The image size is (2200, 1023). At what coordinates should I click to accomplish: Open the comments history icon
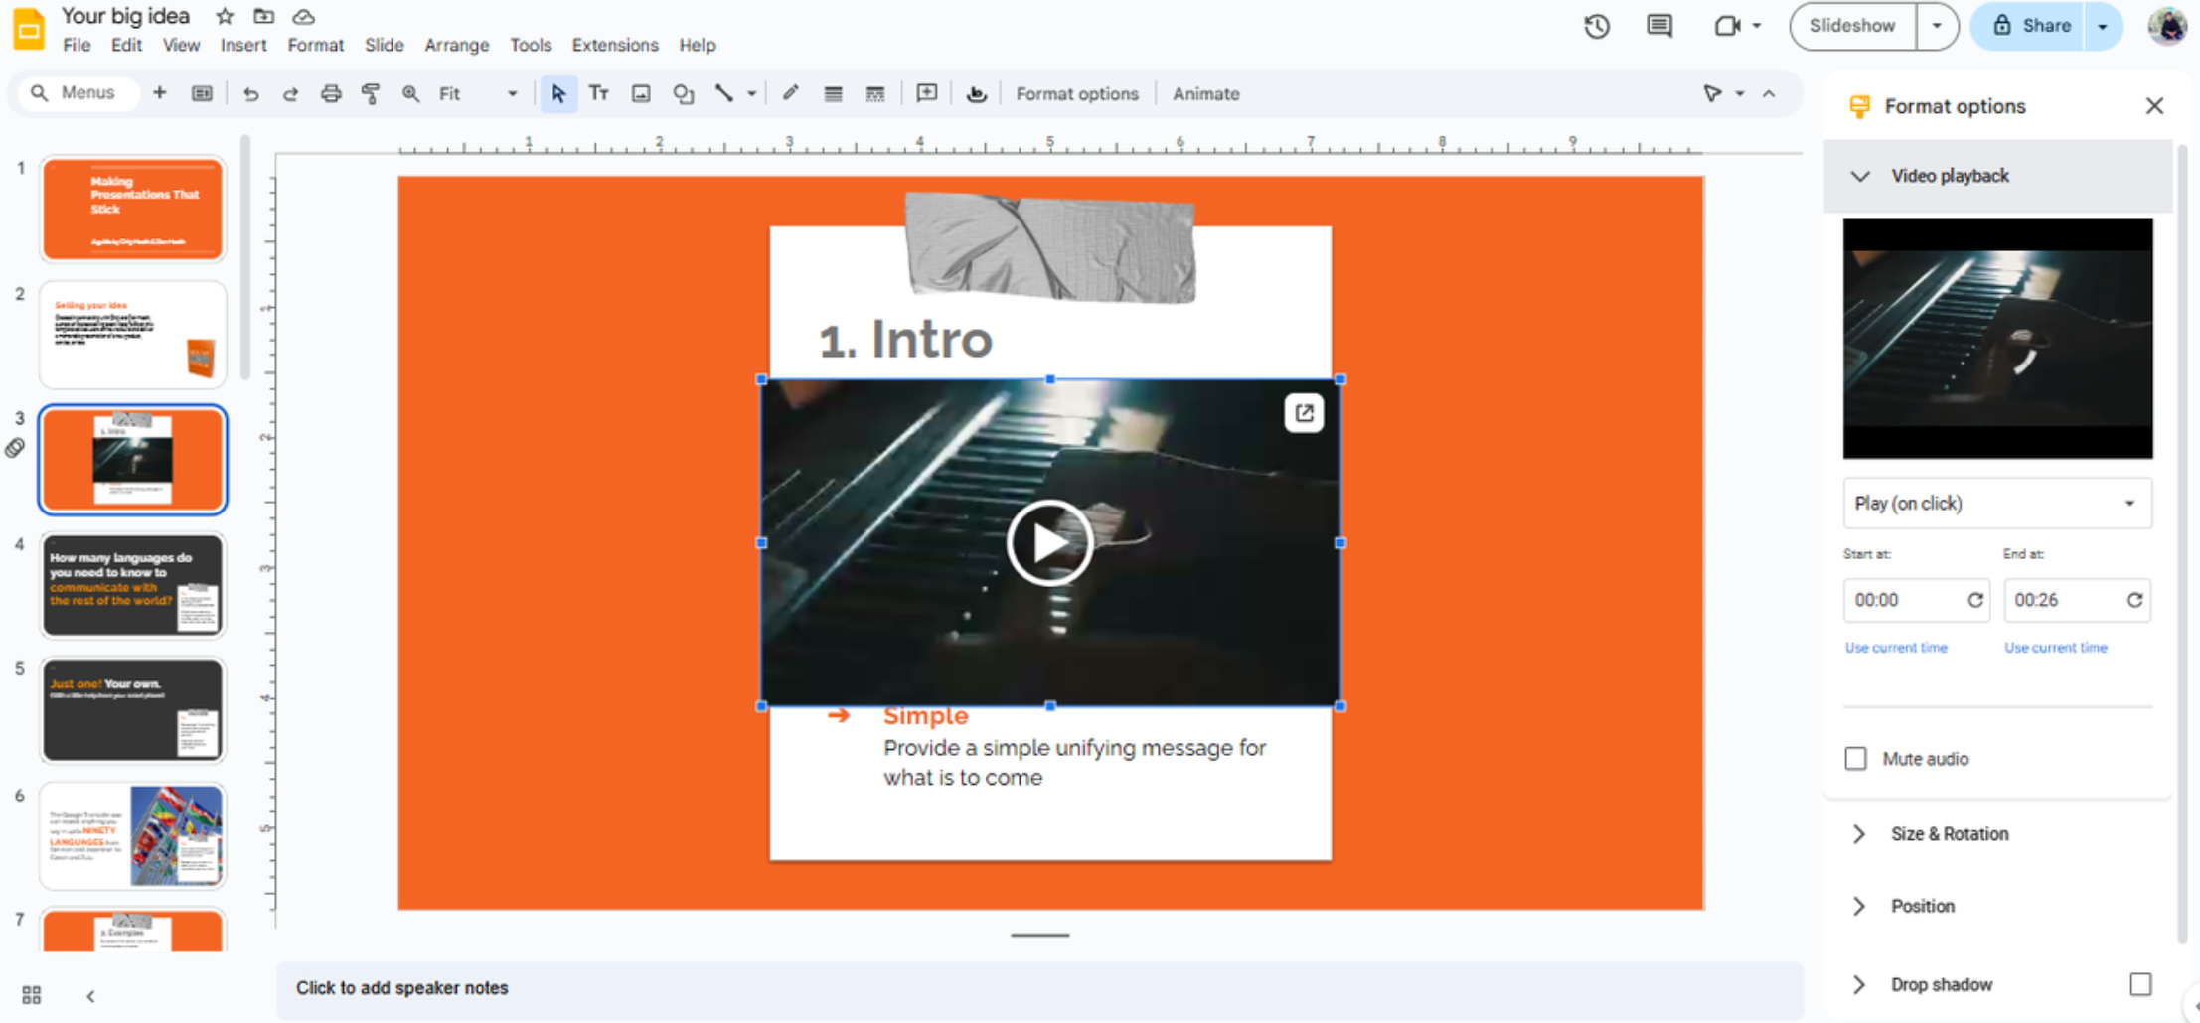click(1659, 27)
